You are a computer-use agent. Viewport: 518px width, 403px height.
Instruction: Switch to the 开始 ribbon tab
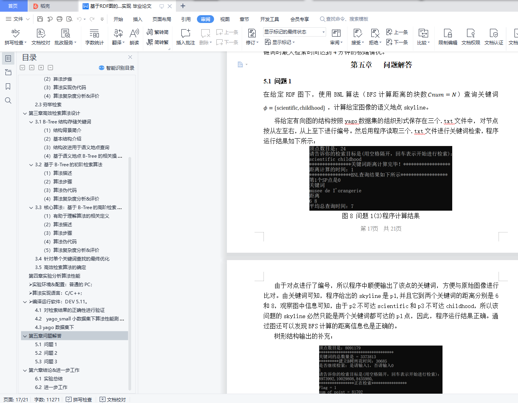coord(118,19)
